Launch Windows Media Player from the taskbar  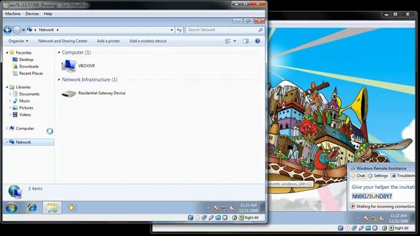click(x=72, y=208)
